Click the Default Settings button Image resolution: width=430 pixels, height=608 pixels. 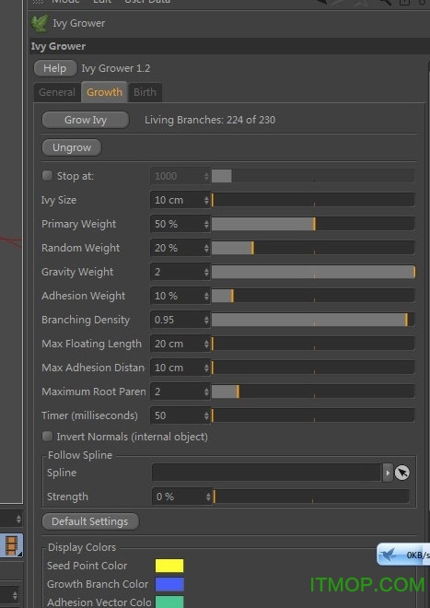pos(90,521)
